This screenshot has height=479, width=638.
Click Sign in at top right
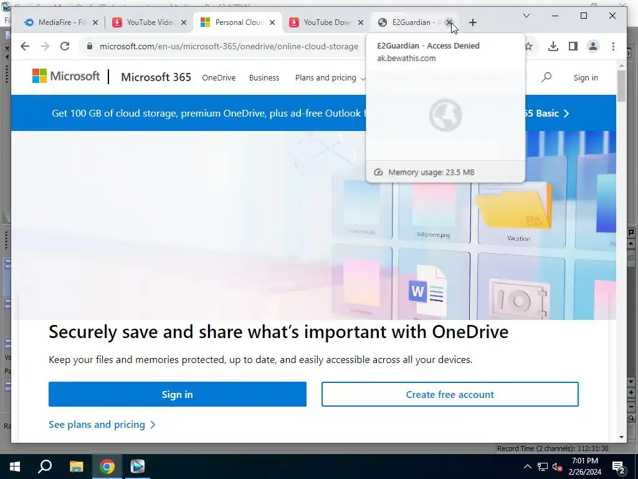point(586,77)
